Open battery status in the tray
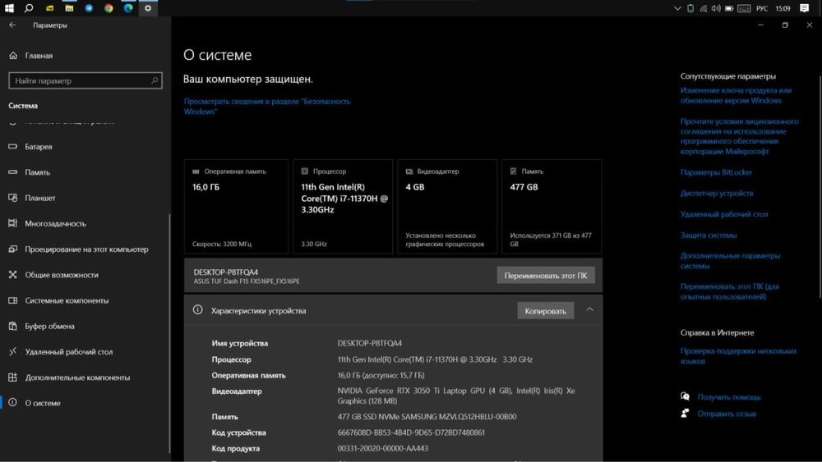The height and width of the screenshot is (462, 822). pyautogui.click(x=729, y=8)
